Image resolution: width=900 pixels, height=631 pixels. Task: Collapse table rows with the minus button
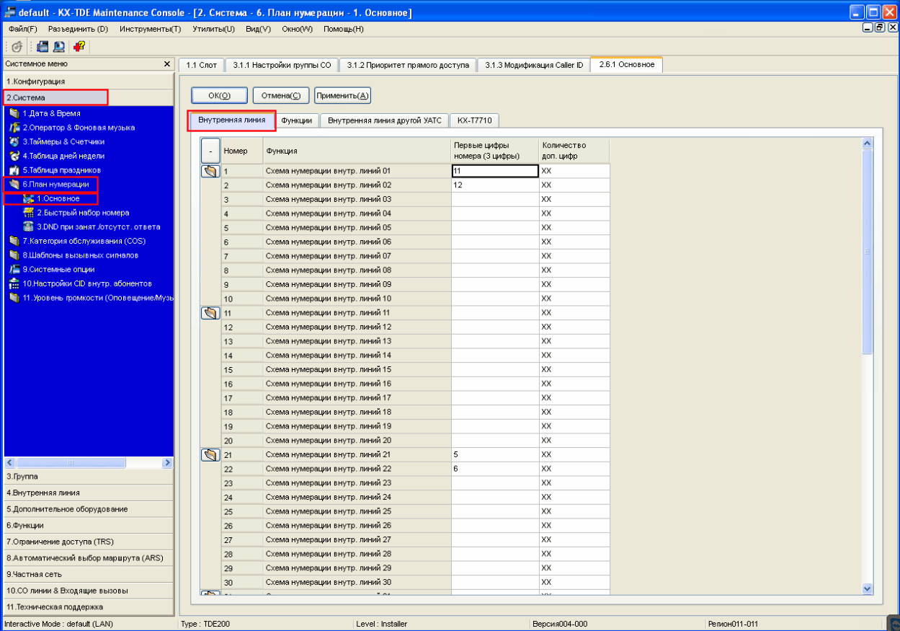[210, 151]
